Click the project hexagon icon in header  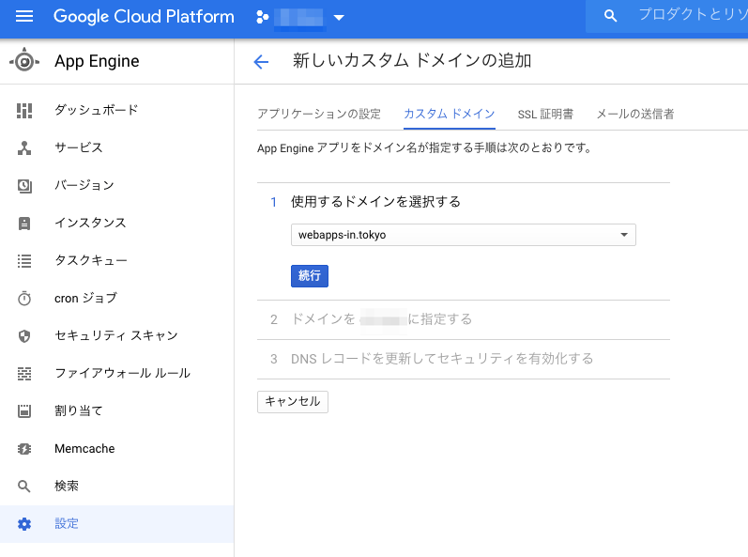(x=263, y=18)
